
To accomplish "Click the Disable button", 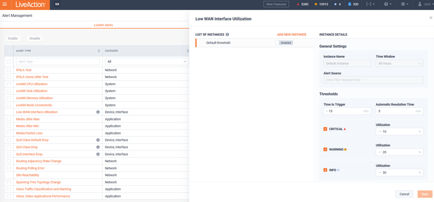I will [x=35, y=38].
